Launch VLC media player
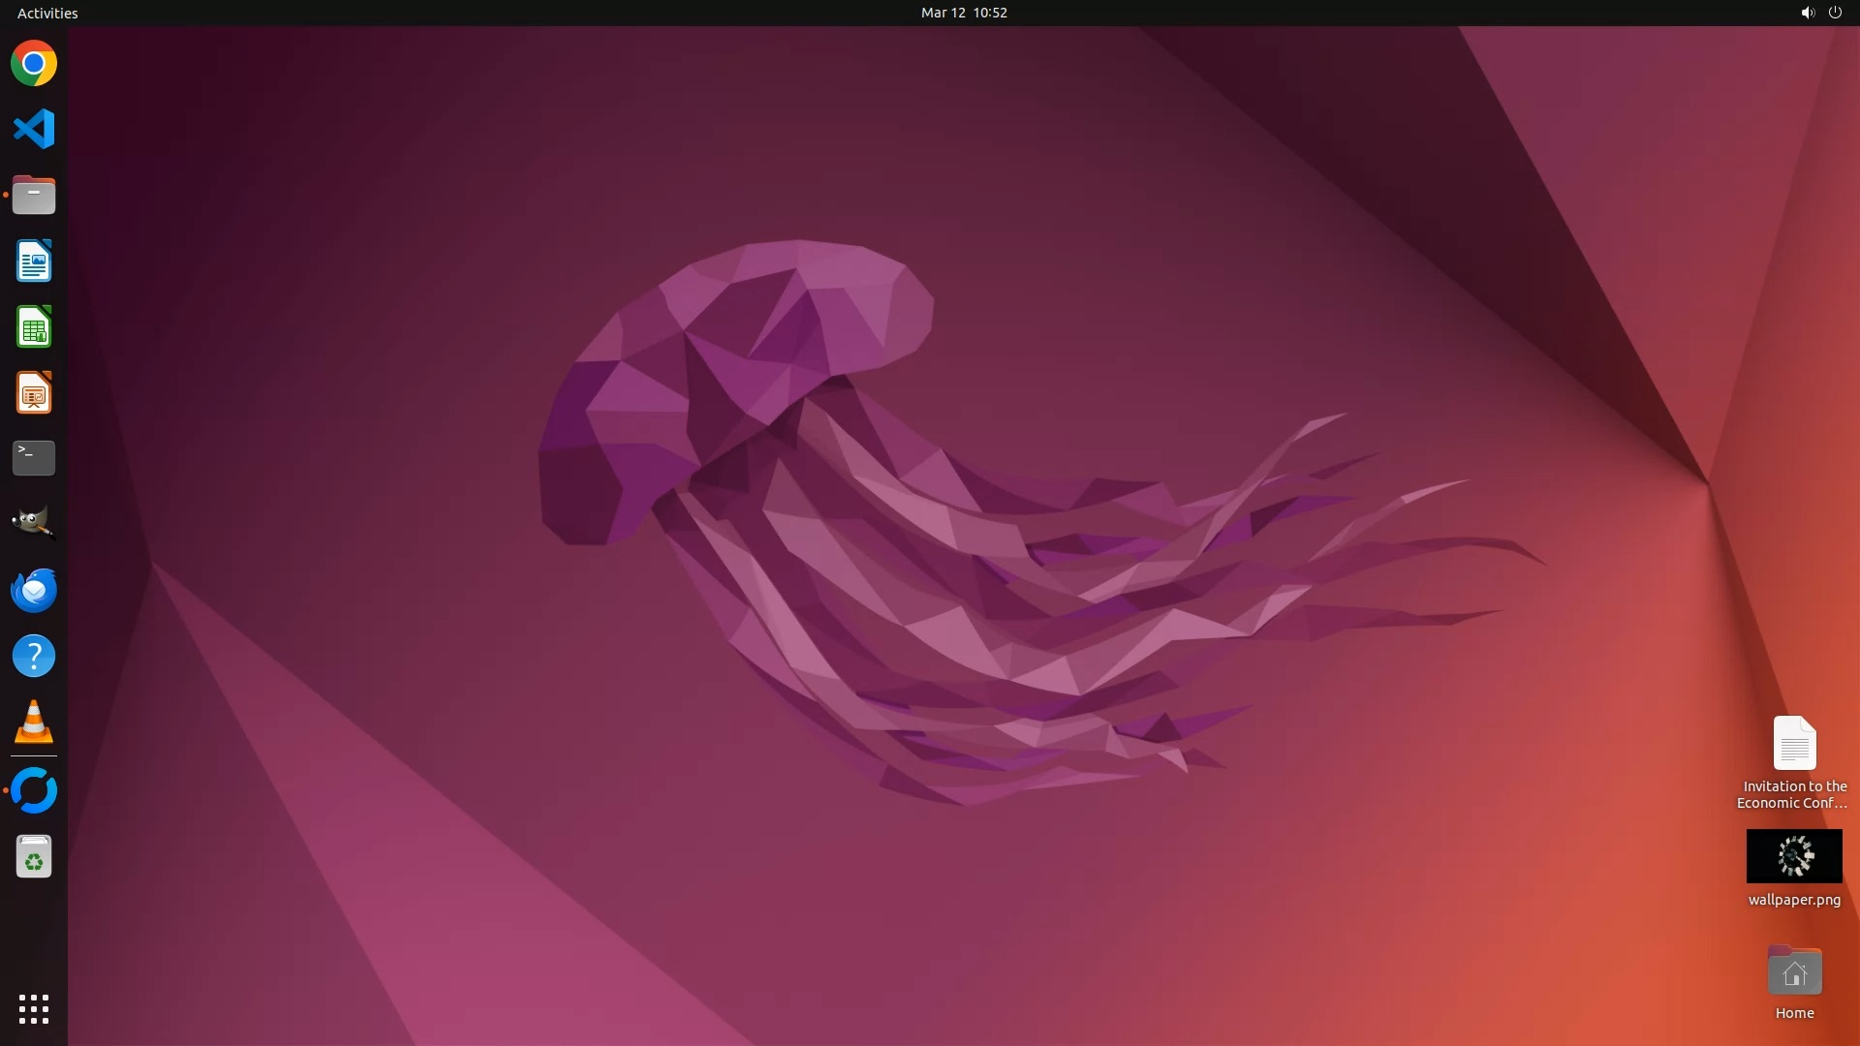 (x=34, y=723)
